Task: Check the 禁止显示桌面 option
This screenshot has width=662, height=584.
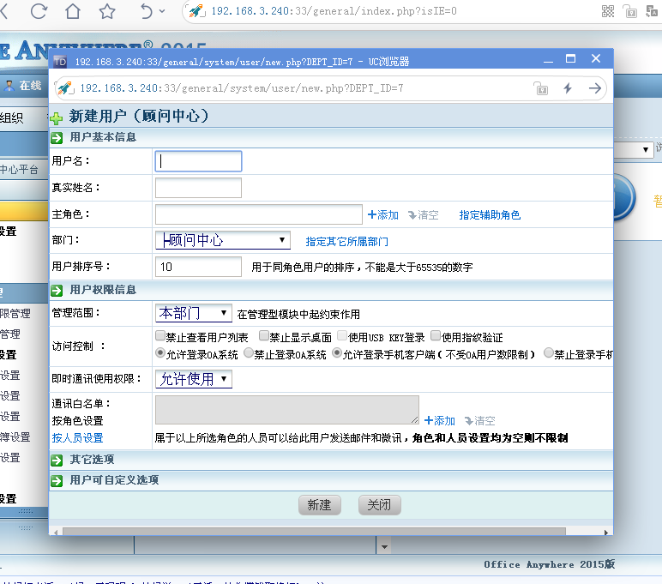Action: tap(263, 337)
